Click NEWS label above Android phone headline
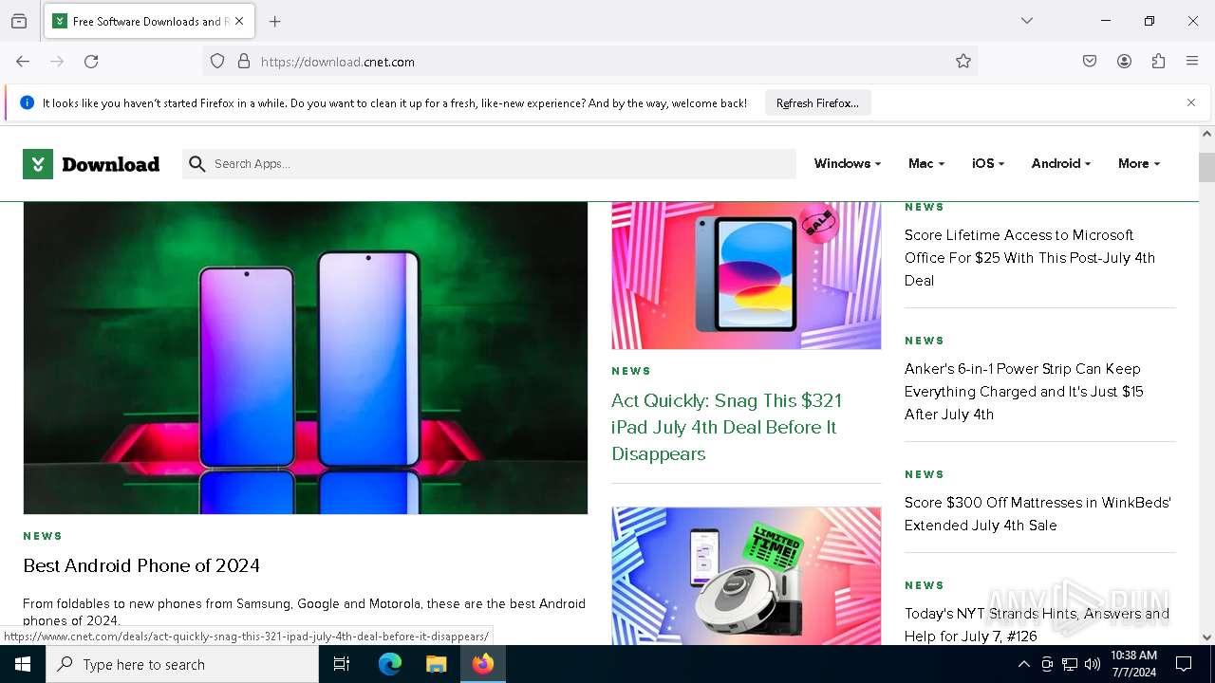The width and height of the screenshot is (1215, 683). (x=43, y=536)
